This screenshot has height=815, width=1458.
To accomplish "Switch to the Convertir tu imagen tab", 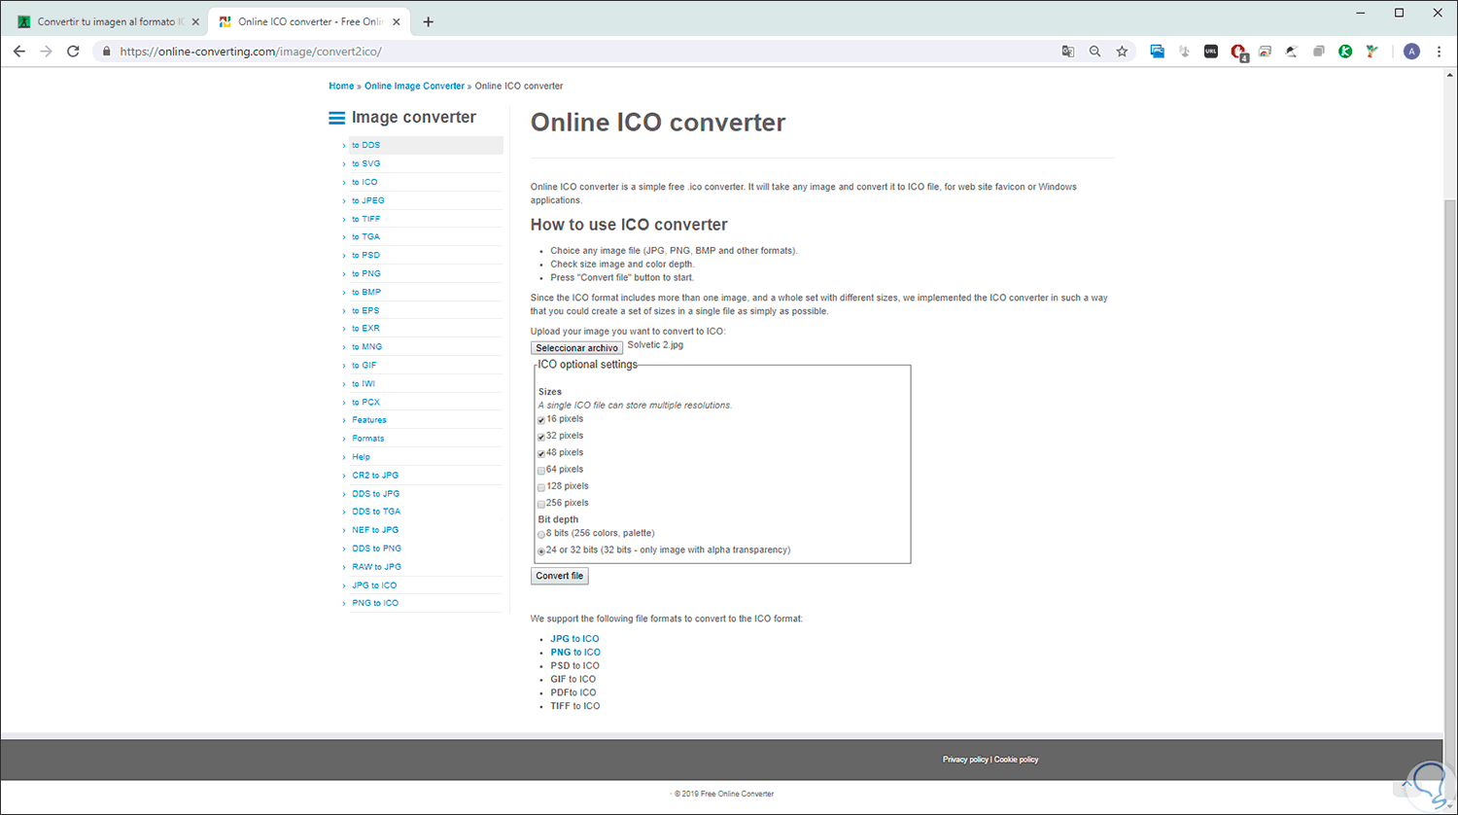I will (107, 21).
